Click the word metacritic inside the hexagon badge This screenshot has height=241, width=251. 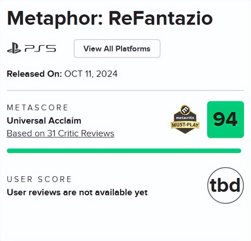[185, 118]
